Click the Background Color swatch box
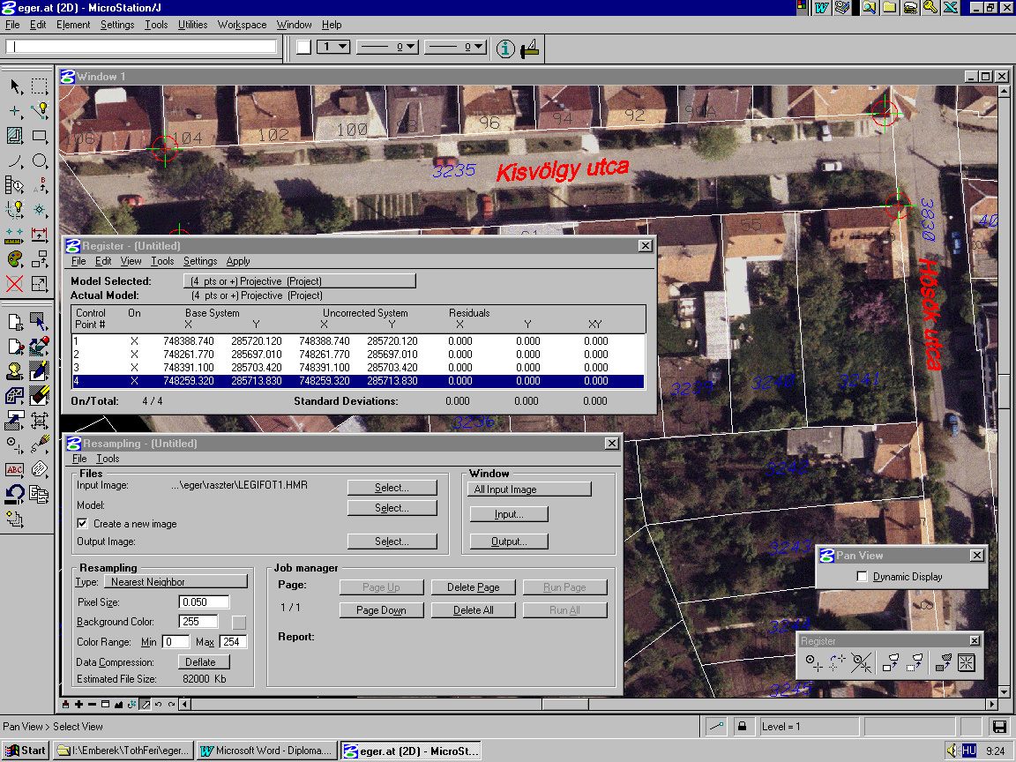 (238, 623)
